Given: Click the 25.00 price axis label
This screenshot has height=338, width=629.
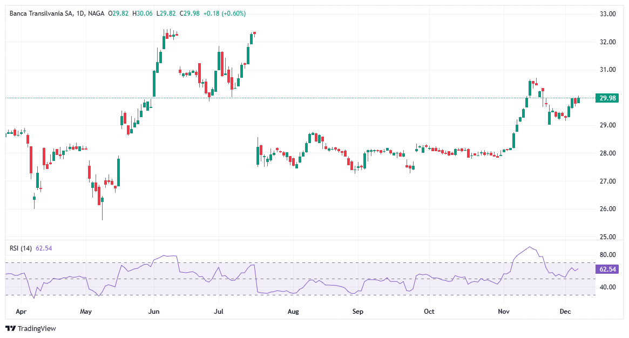Looking at the screenshot, I should click(607, 237).
